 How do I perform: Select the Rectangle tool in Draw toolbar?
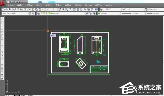pos(2,32)
